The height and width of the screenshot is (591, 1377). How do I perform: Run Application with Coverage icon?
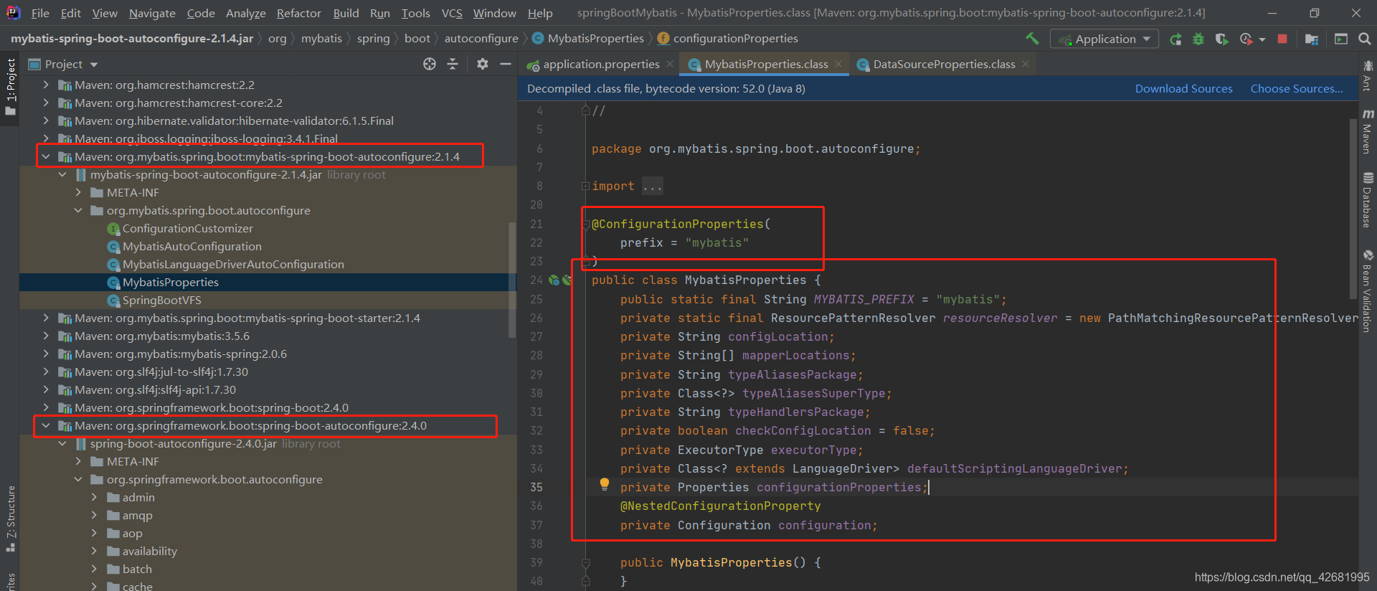pyautogui.click(x=1222, y=39)
